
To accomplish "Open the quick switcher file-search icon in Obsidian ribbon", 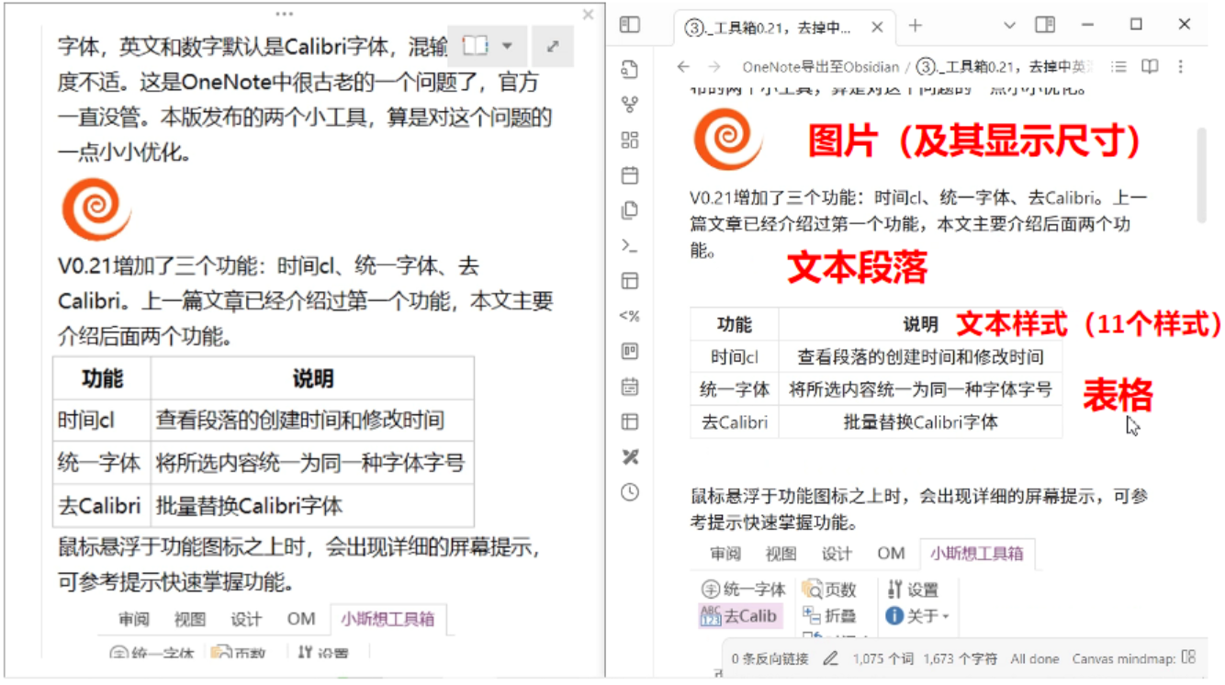I will [x=630, y=69].
